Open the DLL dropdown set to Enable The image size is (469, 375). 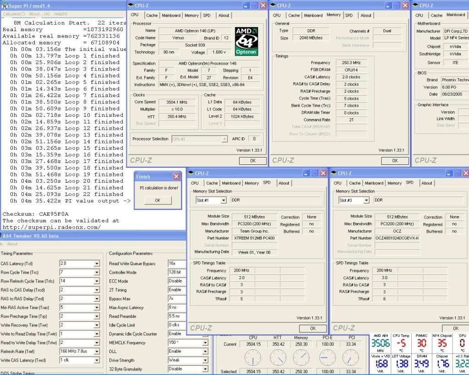(x=205, y=352)
